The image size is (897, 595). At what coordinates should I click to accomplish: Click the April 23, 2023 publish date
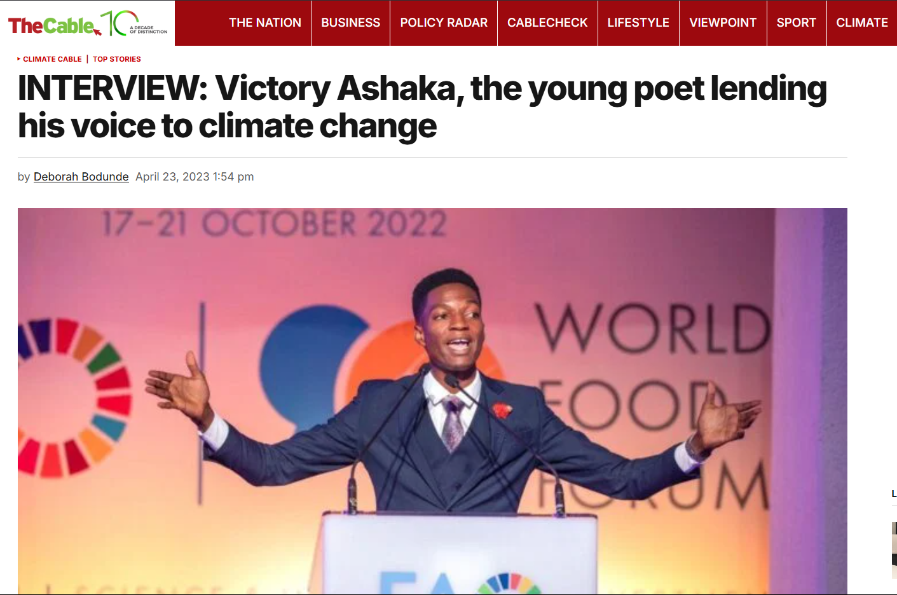coord(195,177)
